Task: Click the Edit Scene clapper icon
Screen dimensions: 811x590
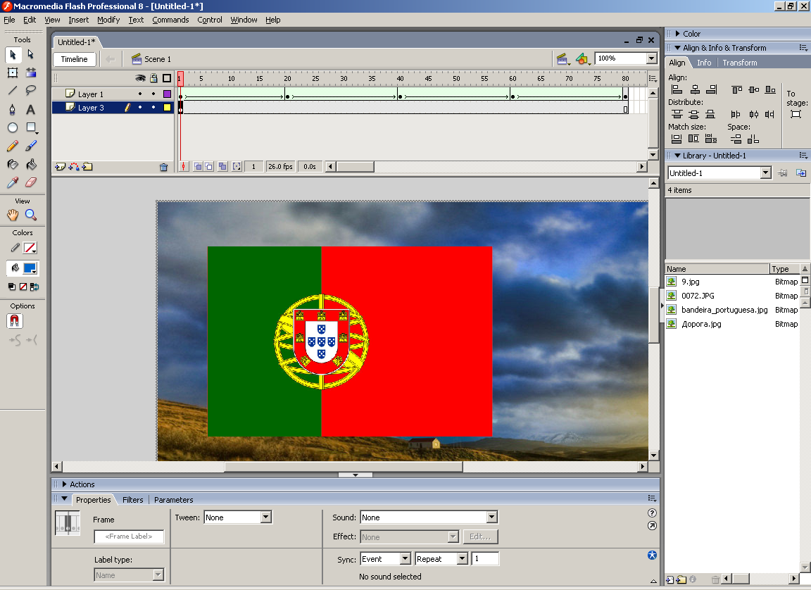Action: tap(562, 59)
